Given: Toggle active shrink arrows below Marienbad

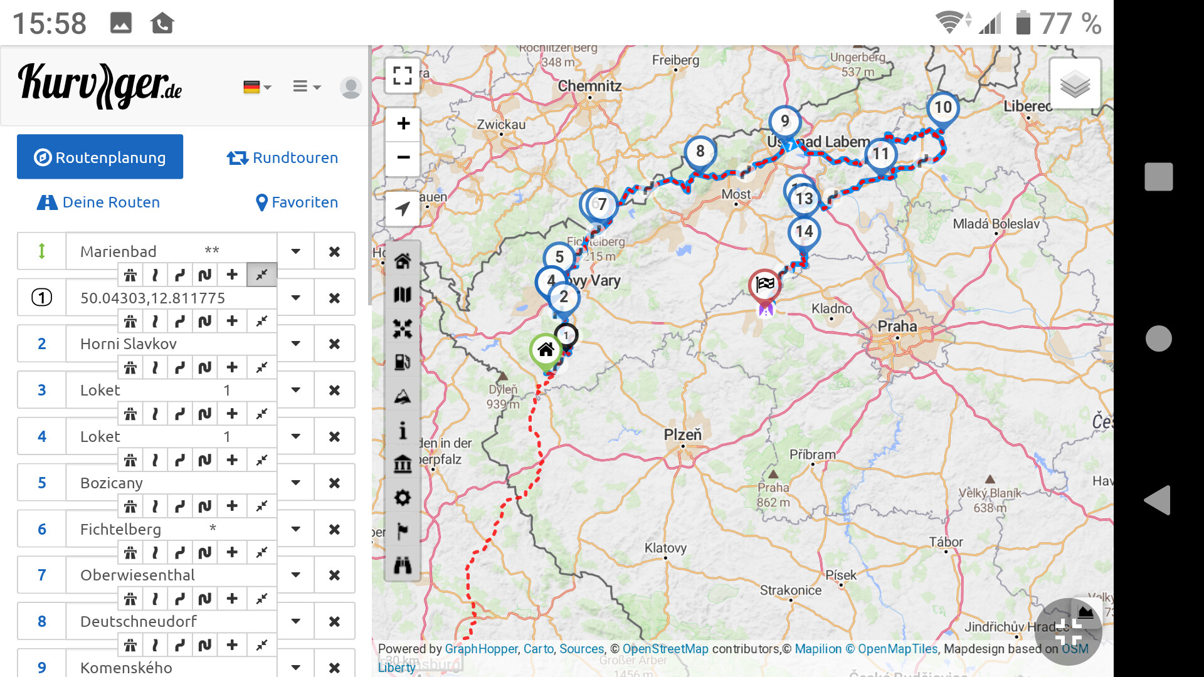Looking at the screenshot, I should pos(261,275).
